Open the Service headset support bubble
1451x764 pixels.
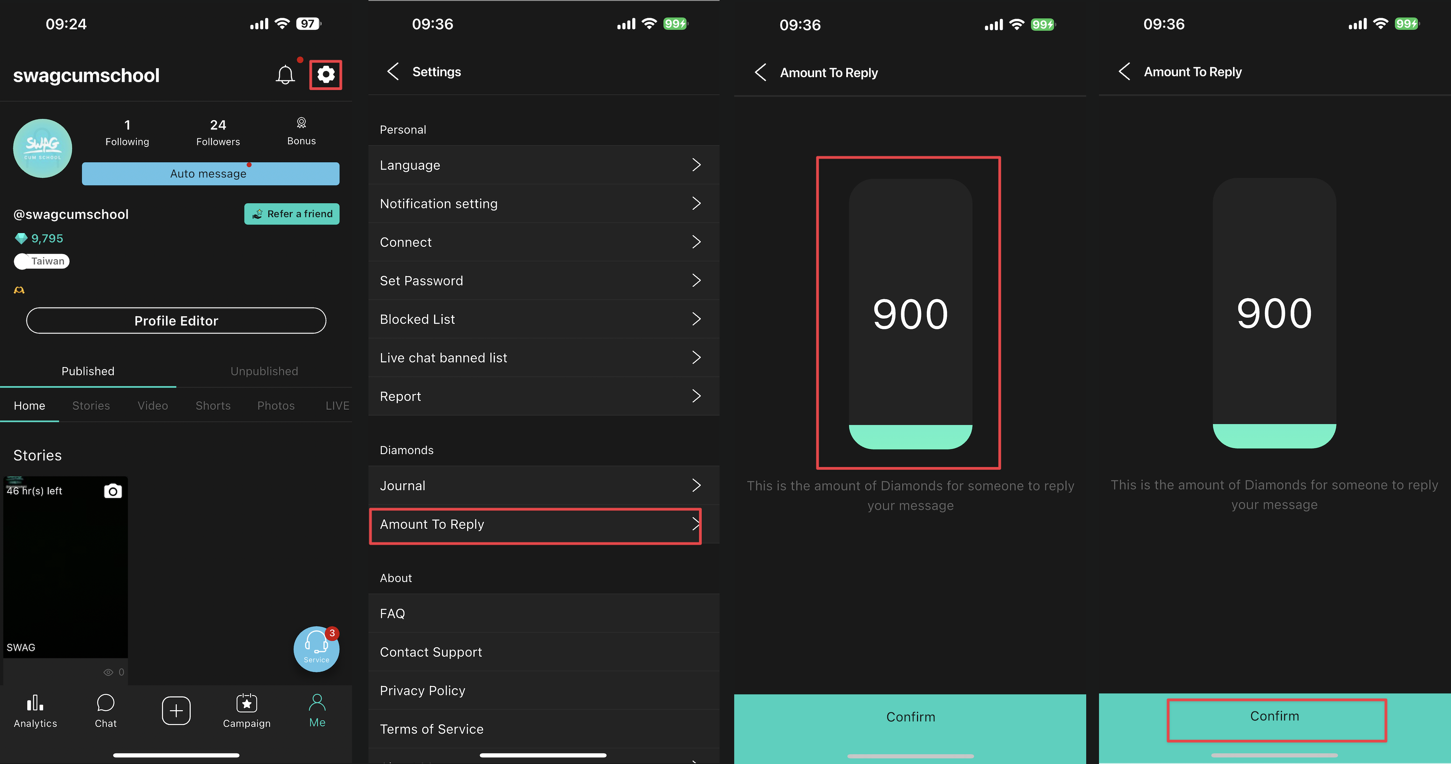[x=316, y=648]
